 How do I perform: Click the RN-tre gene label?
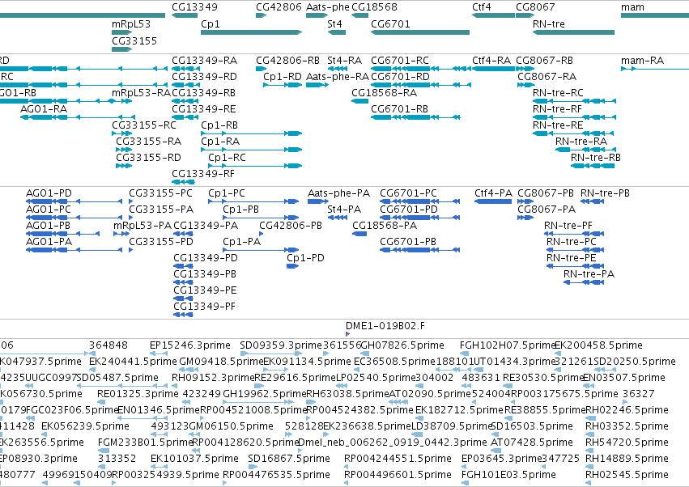click(x=548, y=23)
